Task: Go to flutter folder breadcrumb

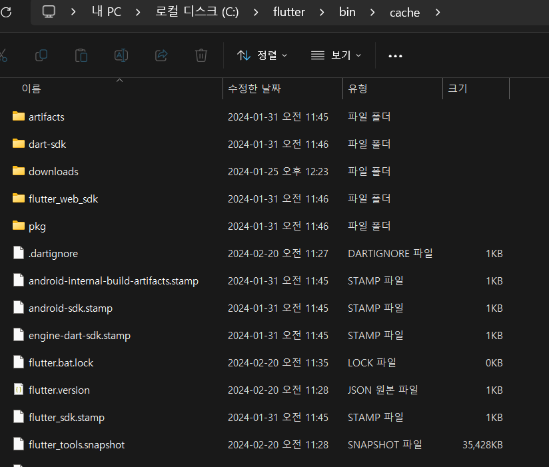Action: (x=289, y=12)
